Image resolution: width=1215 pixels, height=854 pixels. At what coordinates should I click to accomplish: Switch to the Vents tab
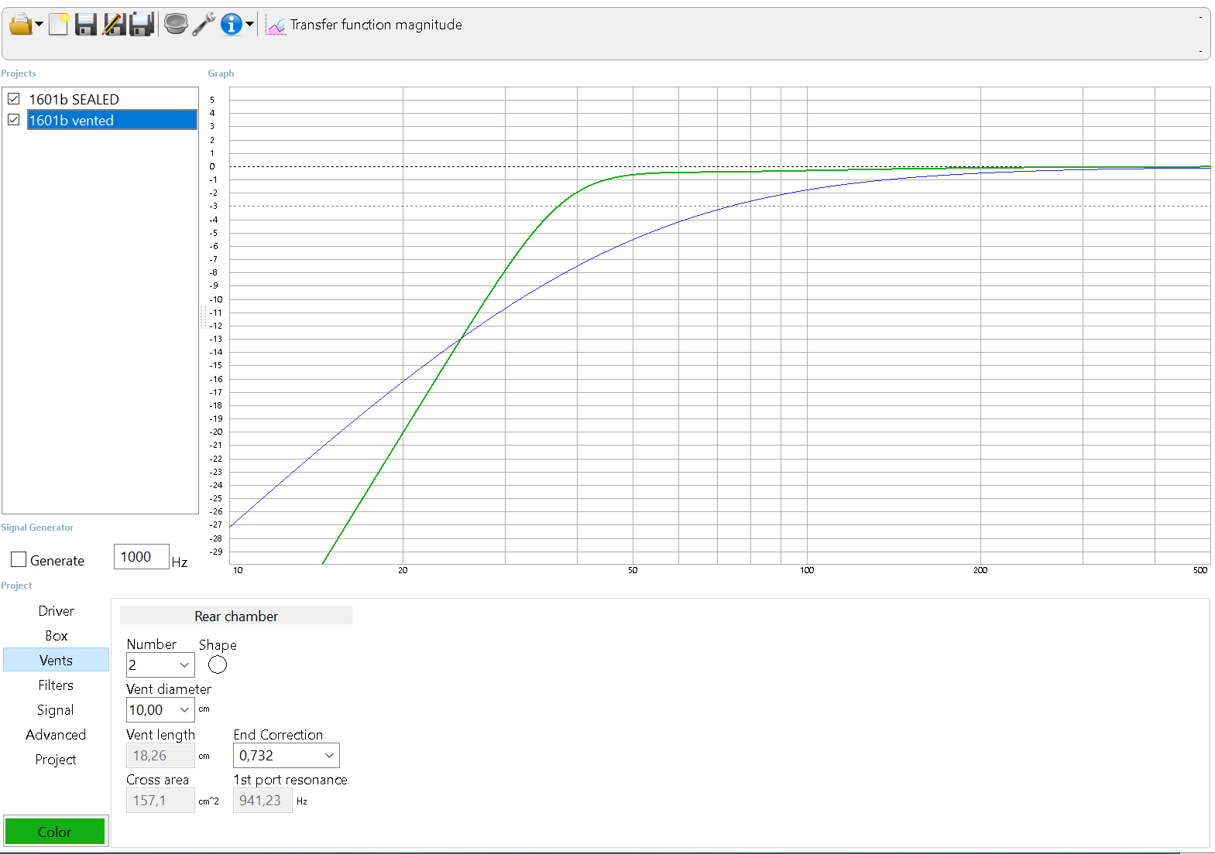56,660
